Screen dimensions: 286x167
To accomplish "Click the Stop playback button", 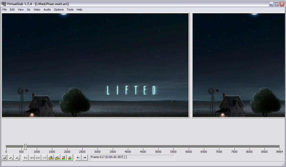I will pyautogui.click(x=5, y=157).
